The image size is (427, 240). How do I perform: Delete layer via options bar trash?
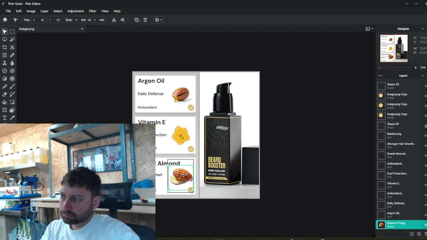(145, 20)
